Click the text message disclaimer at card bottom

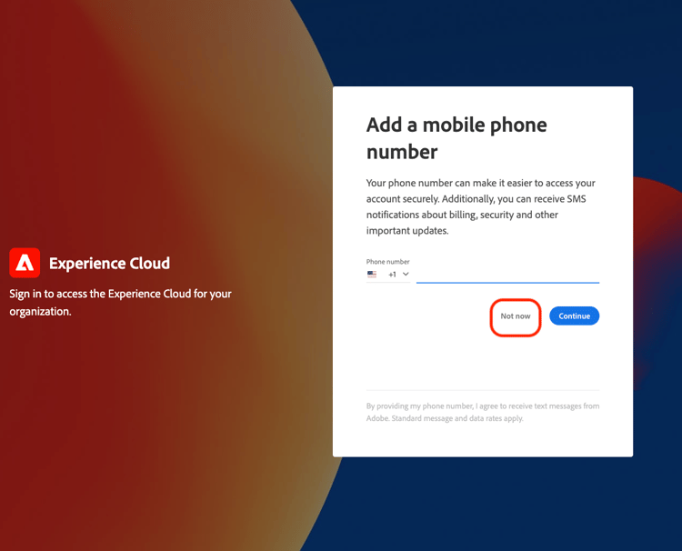(x=483, y=412)
